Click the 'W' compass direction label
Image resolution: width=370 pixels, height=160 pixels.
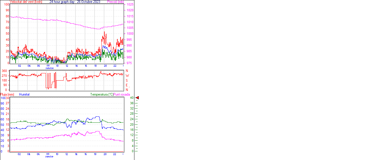[x=127, y=76]
